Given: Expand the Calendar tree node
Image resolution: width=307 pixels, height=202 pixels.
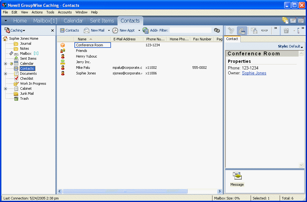Looking at the screenshot, I should click(6, 64).
